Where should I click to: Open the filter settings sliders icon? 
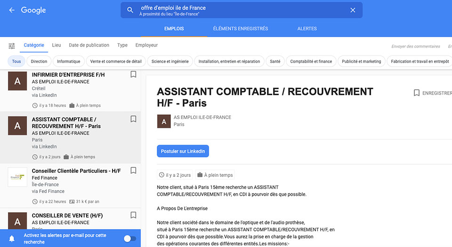[x=12, y=46]
